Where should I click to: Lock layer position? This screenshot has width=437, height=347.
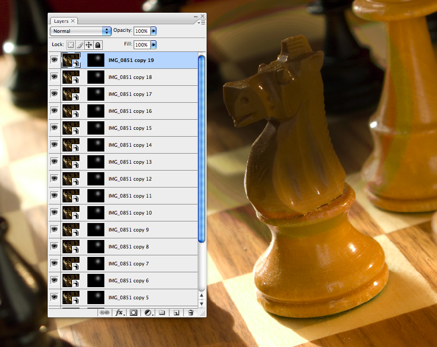coord(88,45)
